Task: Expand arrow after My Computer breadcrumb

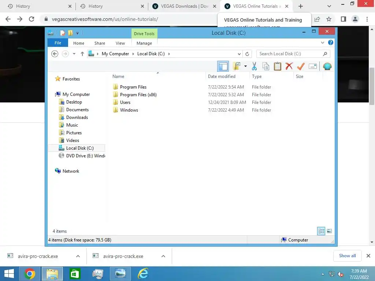Action: [x=133, y=54]
